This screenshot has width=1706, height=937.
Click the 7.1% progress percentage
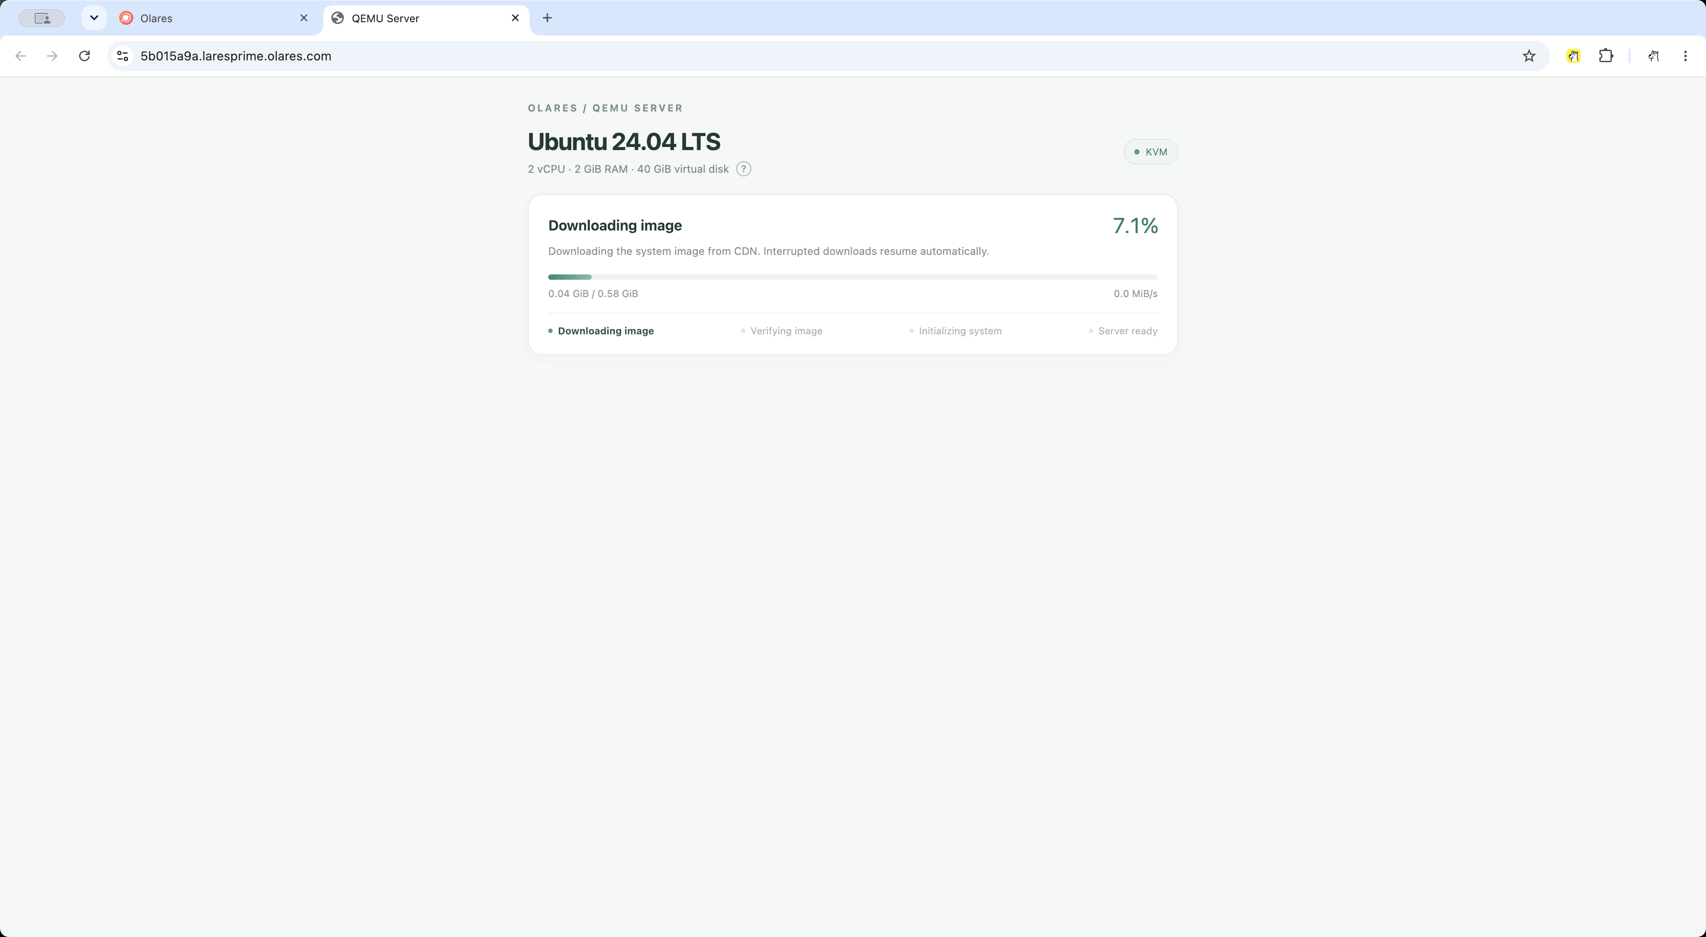click(x=1135, y=226)
